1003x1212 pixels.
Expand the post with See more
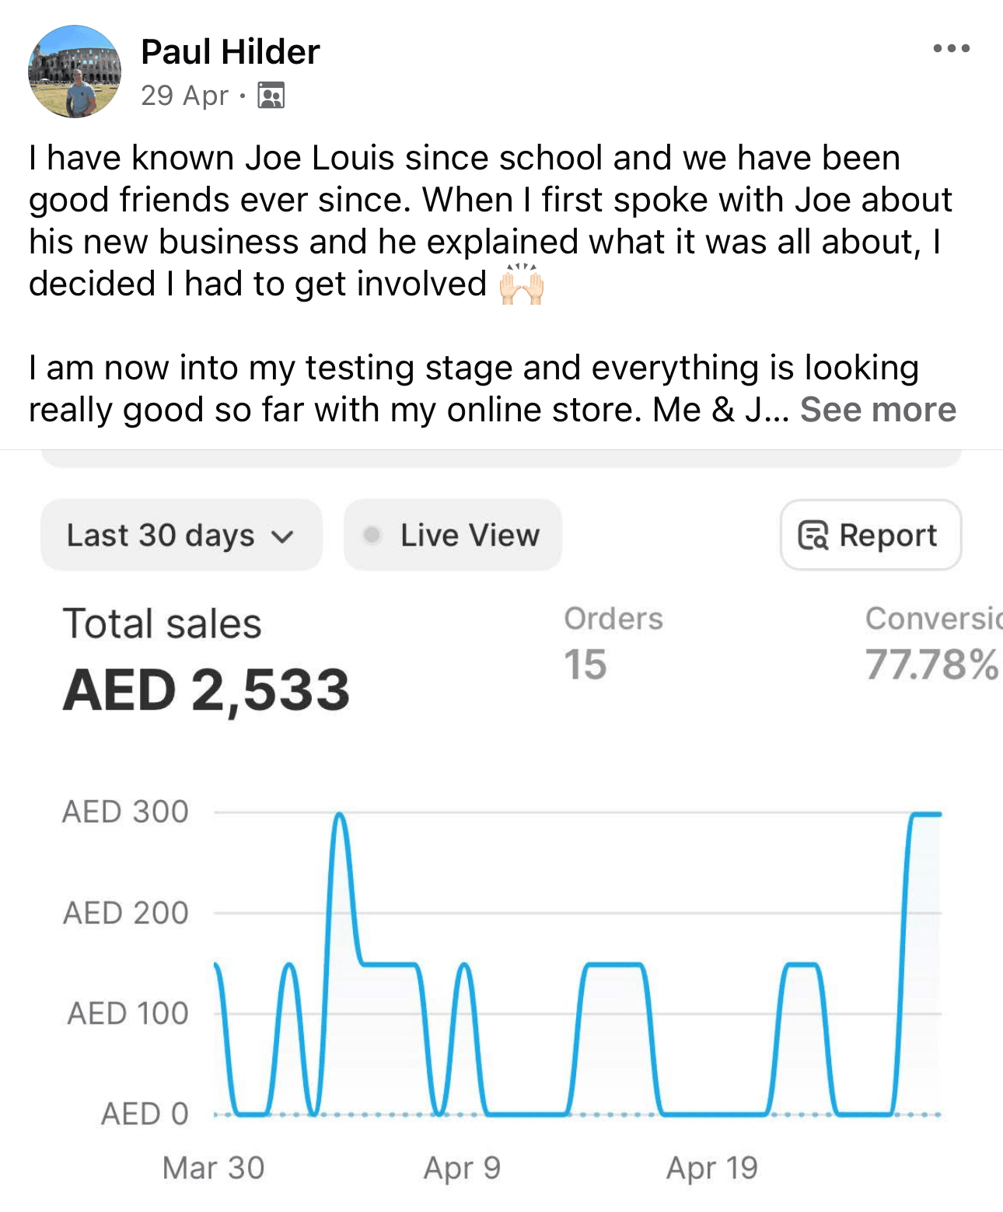(878, 410)
